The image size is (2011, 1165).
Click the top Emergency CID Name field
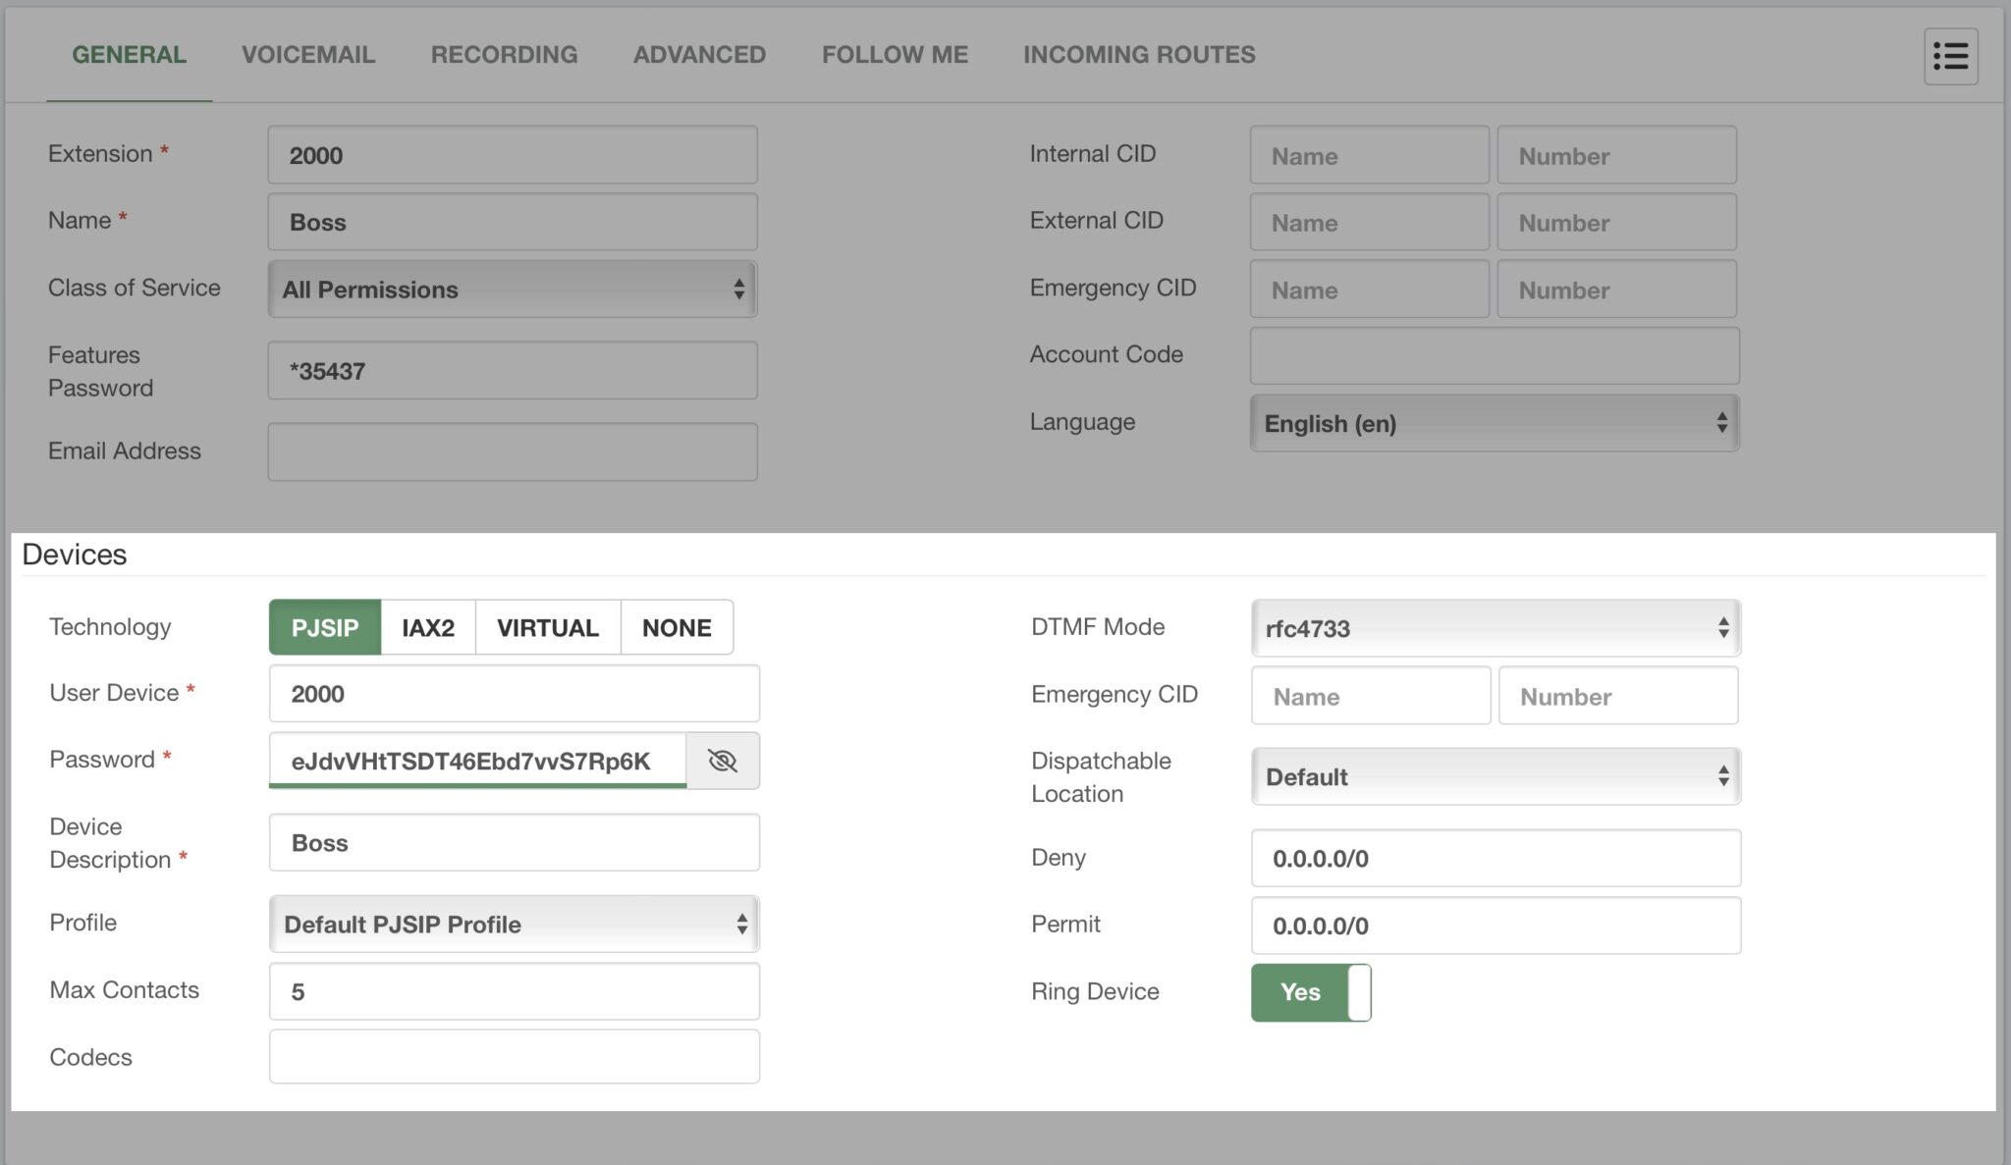1370,289
